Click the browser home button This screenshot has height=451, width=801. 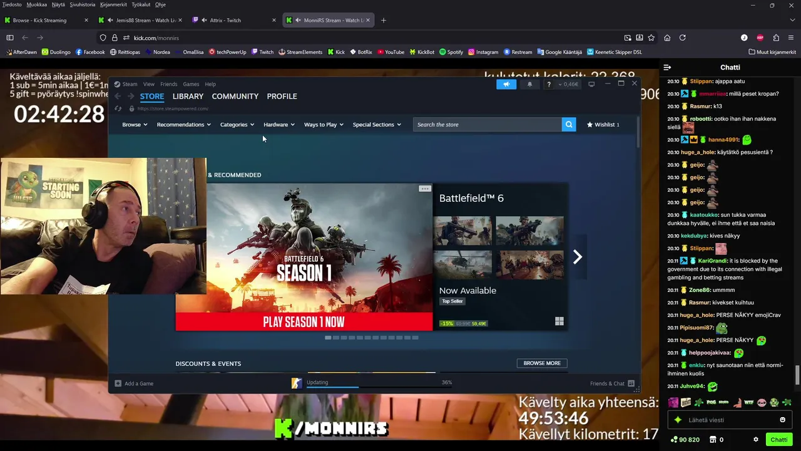[x=667, y=38]
